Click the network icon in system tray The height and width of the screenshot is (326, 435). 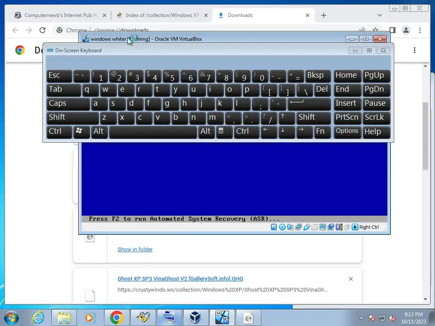click(x=382, y=318)
